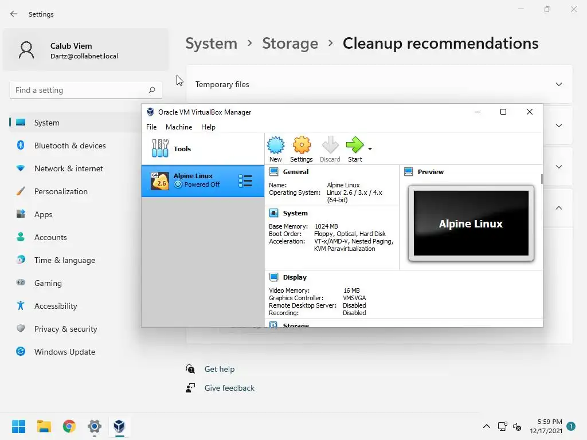Click the Preview section icon
Screen dimensions: 587x440
coord(408,172)
